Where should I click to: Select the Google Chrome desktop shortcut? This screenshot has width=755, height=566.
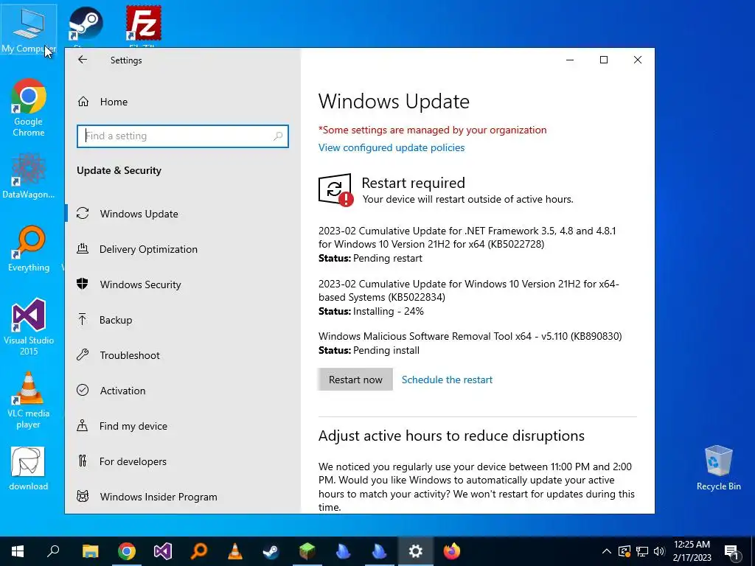(x=29, y=108)
